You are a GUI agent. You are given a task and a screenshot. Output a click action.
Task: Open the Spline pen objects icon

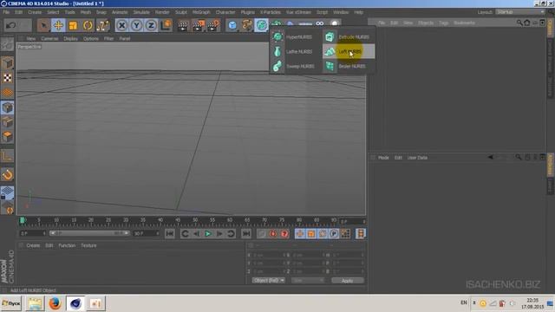[246, 25]
